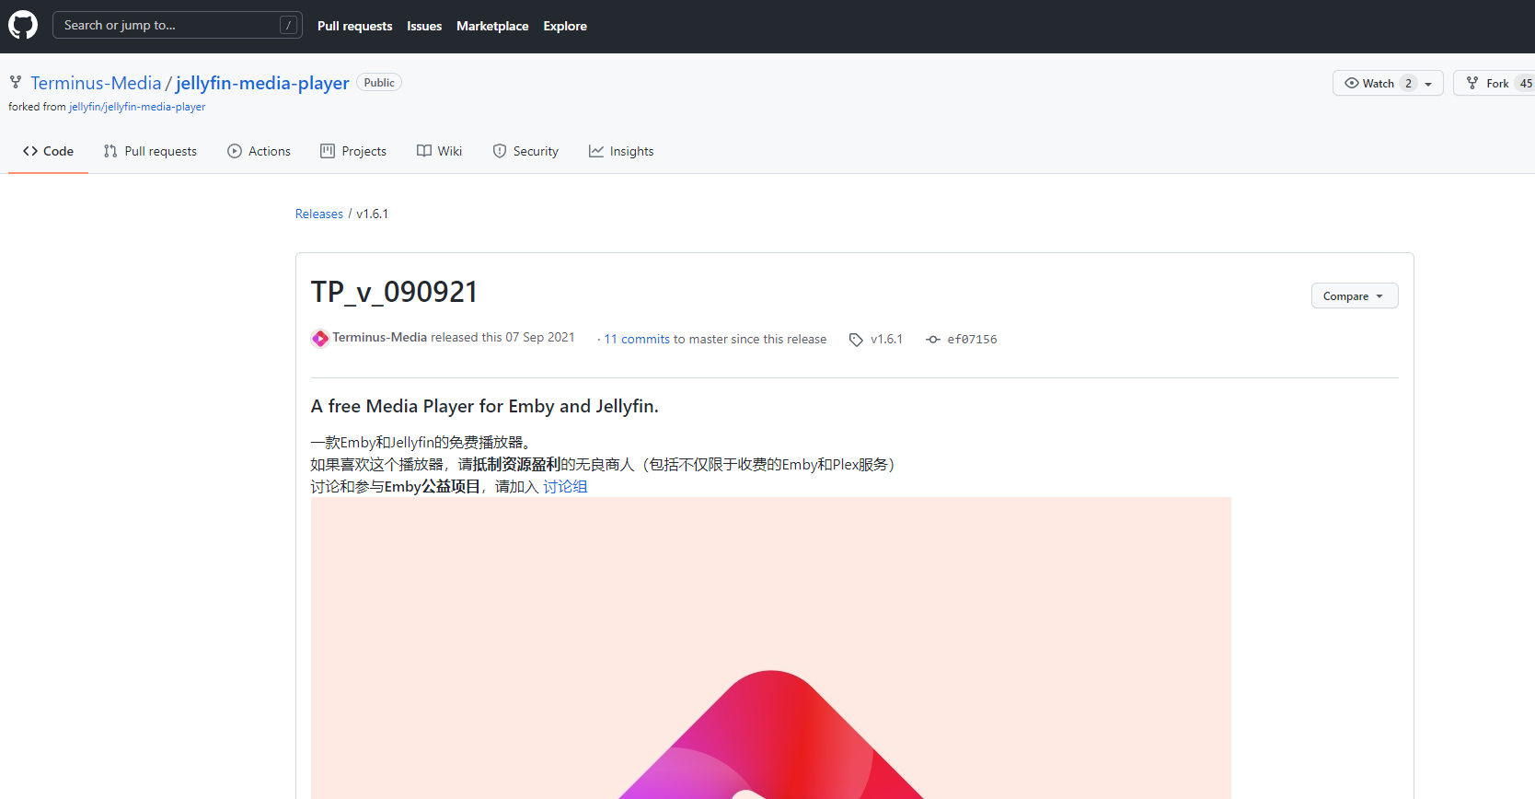Switch to the repository Pull requests tab
Image resolution: width=1535 pixels, height=799 pixels.
(x=150, y=151)
